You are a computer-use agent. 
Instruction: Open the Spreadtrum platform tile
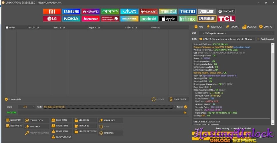207,19
